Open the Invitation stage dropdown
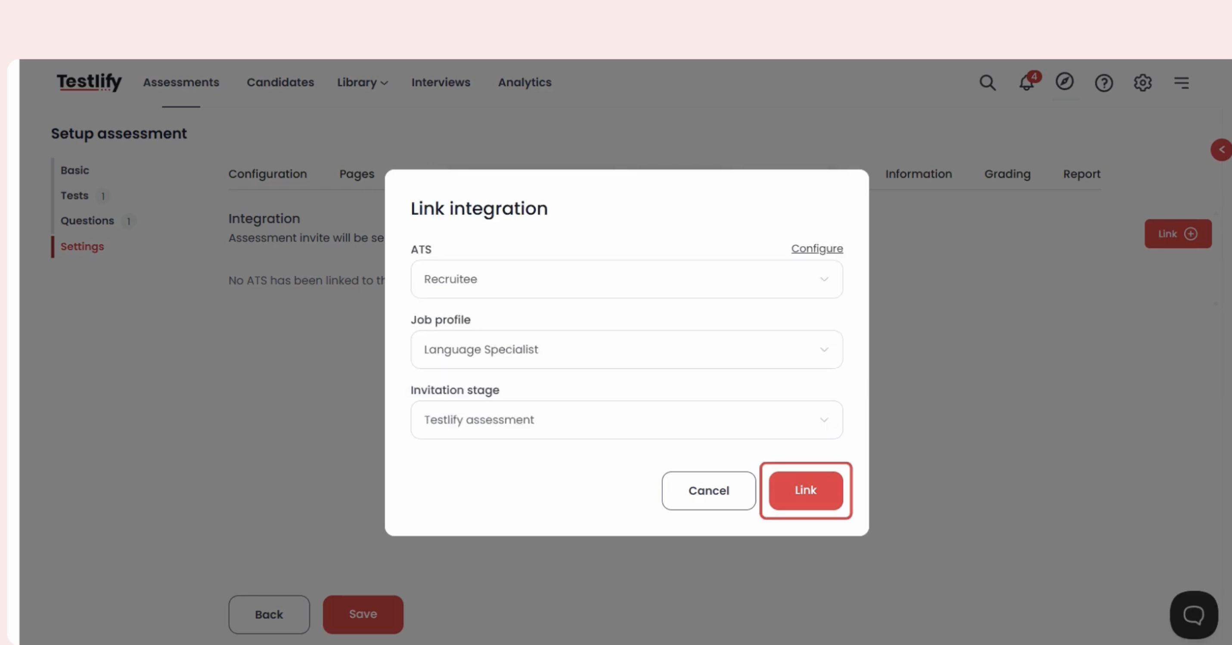The width and height of the screenshot is (1232, 645). (627, 420)
